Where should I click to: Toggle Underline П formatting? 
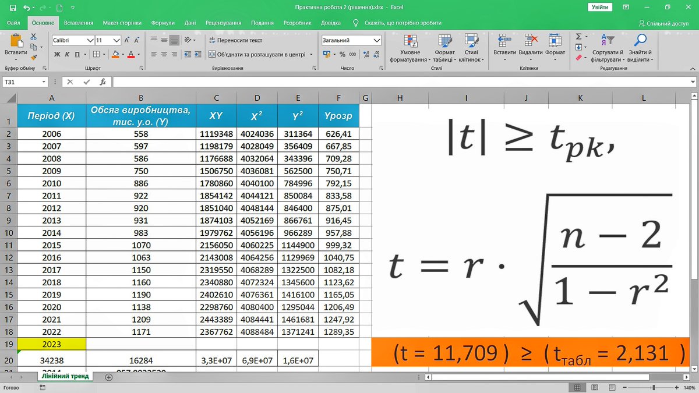tap(76, 54)
